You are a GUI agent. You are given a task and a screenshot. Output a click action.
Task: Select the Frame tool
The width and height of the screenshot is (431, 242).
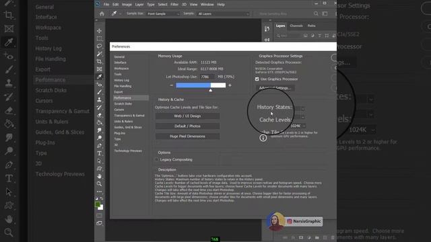[99, 69]
